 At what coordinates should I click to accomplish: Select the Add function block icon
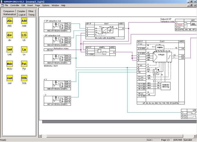coord(24,21)
